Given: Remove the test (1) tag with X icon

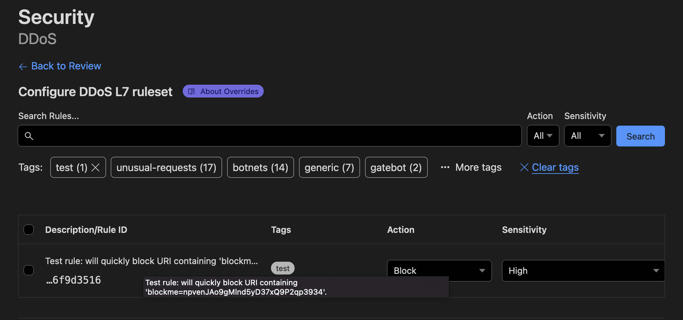Looking at the screenshot, I should coord(96,168).
